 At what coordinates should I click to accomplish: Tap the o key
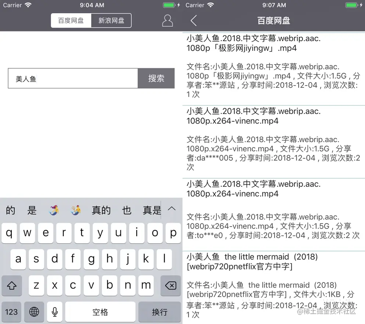coord(155,233)
